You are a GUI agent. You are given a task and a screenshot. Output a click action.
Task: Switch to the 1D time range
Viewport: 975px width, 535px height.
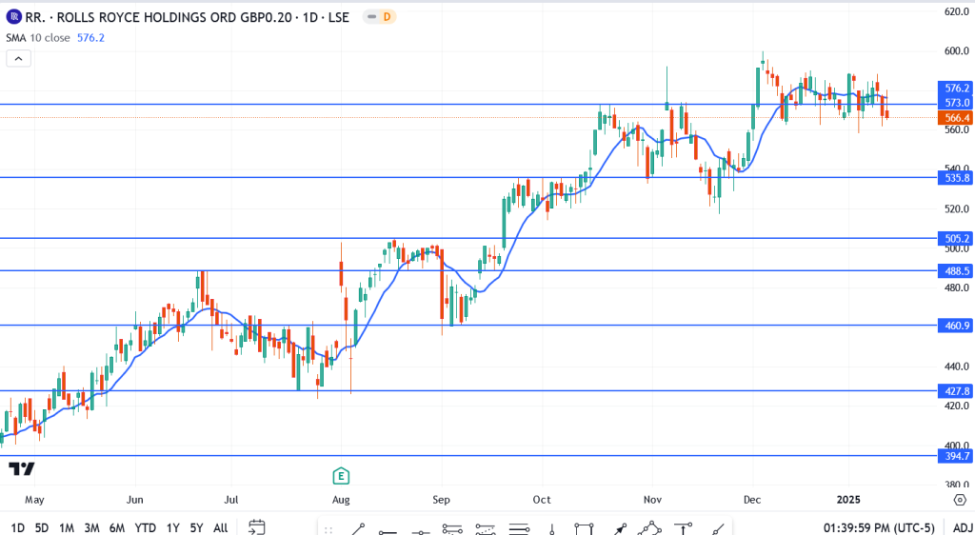point(18,527)
